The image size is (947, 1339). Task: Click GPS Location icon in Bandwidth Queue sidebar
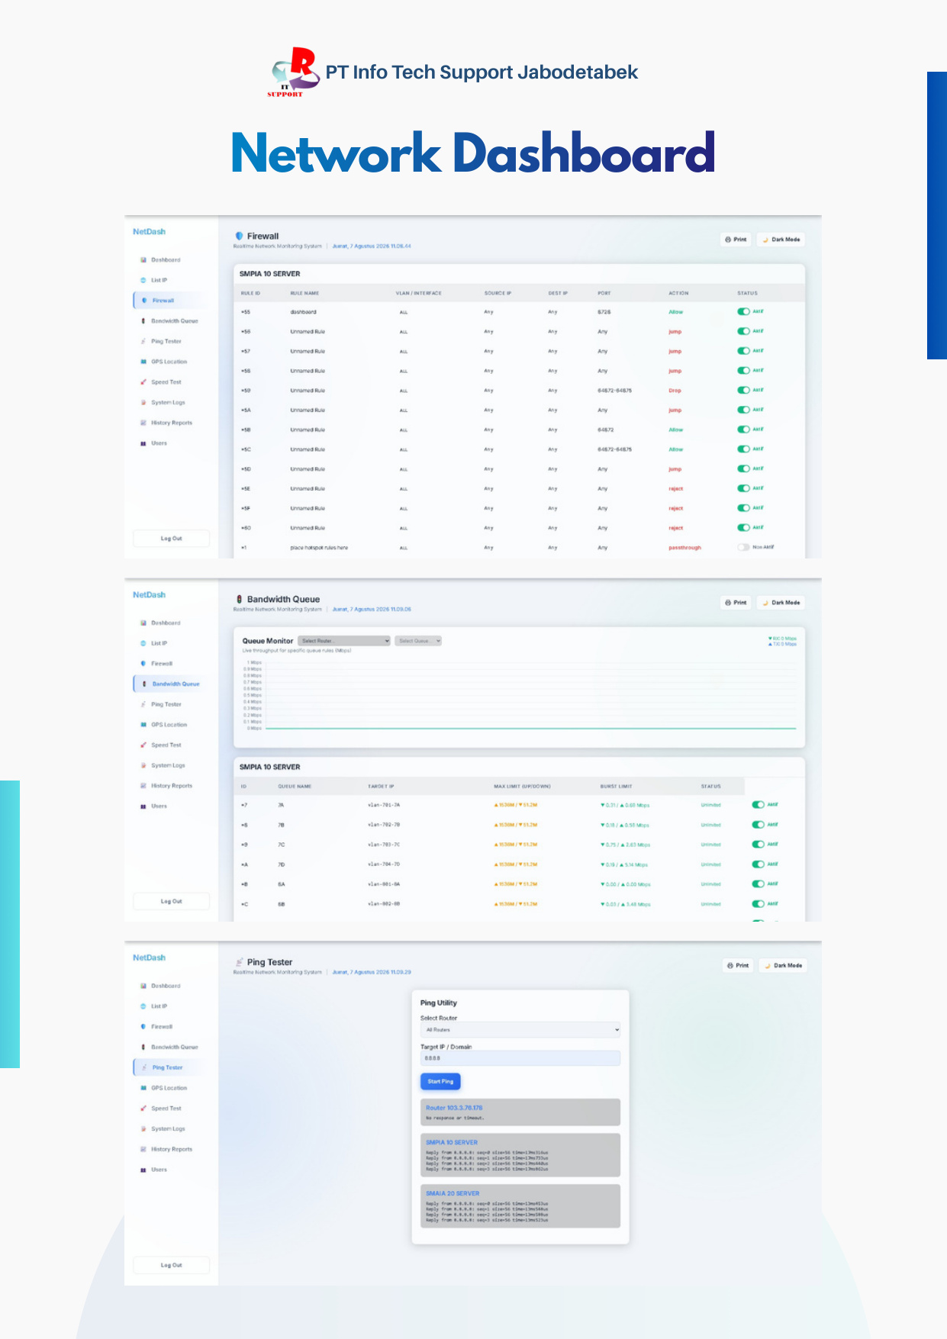click(x=143, y=725)
